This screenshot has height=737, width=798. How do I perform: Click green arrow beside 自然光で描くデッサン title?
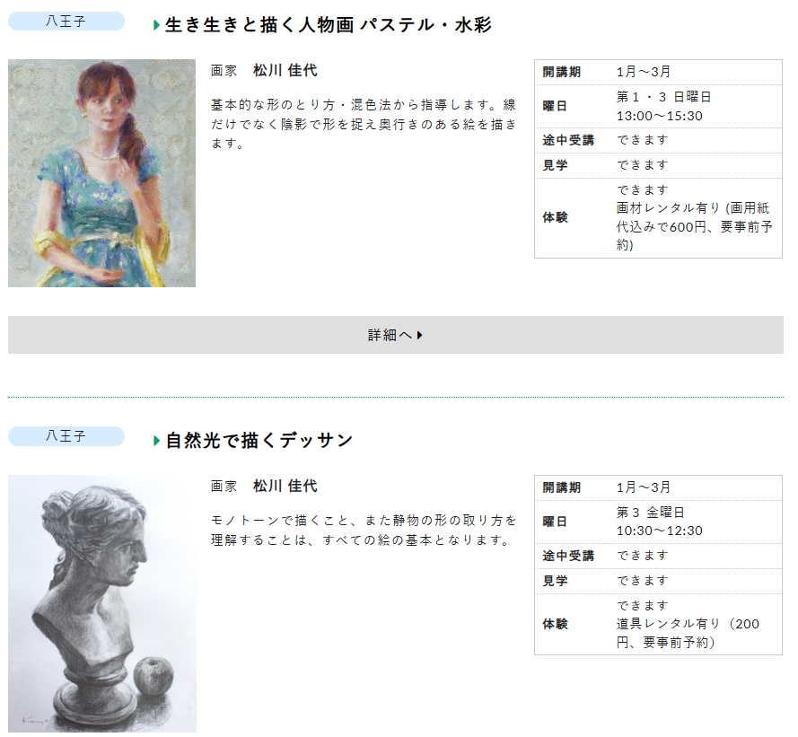pyautogui.click(x=157, y=441)
